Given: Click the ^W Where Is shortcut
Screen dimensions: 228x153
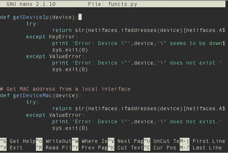Looking at the screenshot, I should pos(90,141).
